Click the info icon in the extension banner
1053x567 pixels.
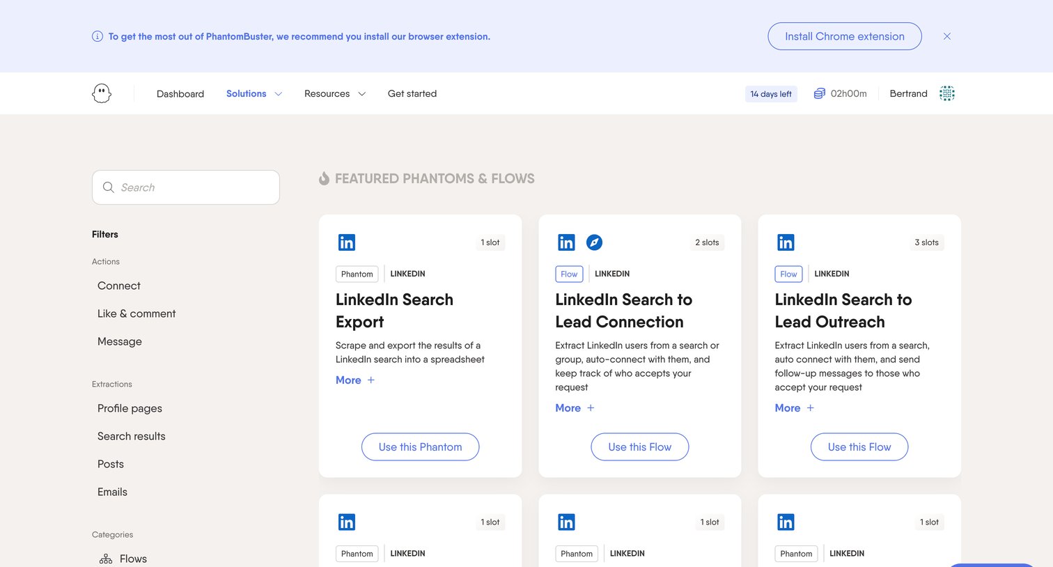97,36
